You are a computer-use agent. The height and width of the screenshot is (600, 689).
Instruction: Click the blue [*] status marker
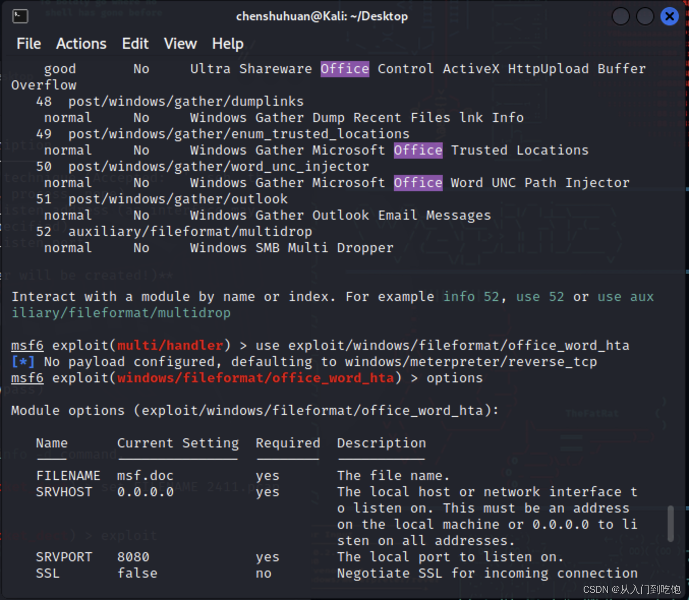click(x=23, y=362)
